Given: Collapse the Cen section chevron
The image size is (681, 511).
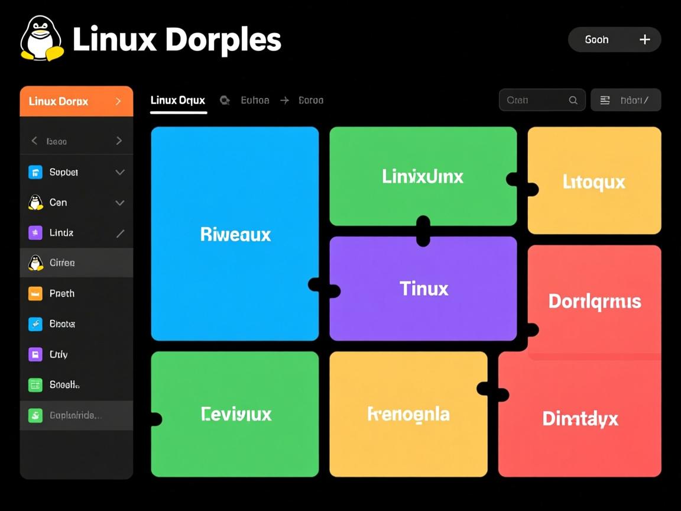Looking at the screenshot, I should [x=120, y=202].
